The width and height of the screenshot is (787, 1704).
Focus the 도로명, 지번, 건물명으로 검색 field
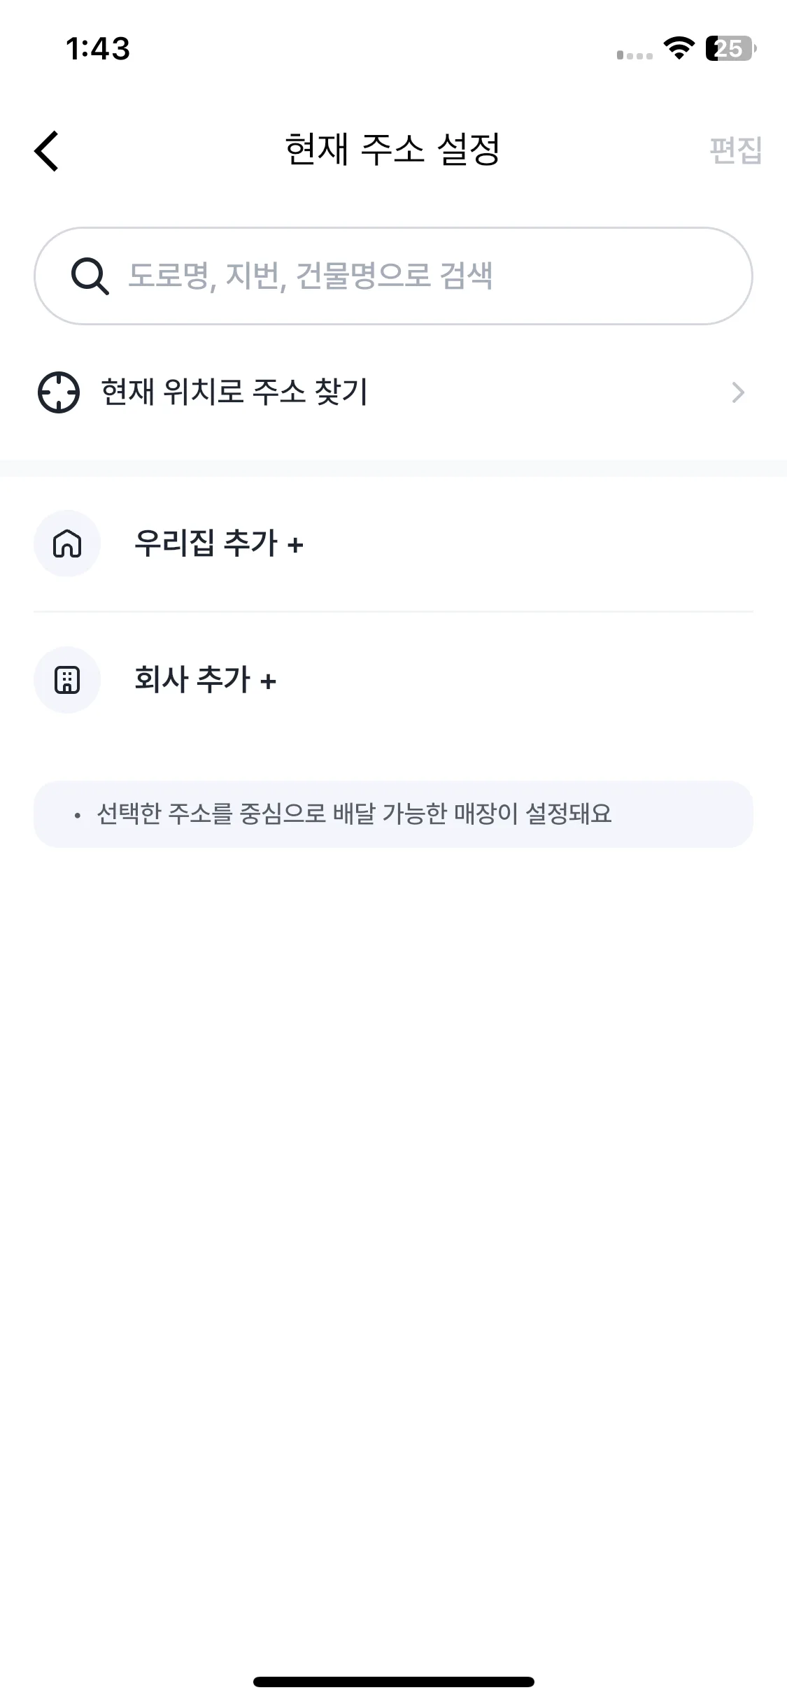[420, 276]
